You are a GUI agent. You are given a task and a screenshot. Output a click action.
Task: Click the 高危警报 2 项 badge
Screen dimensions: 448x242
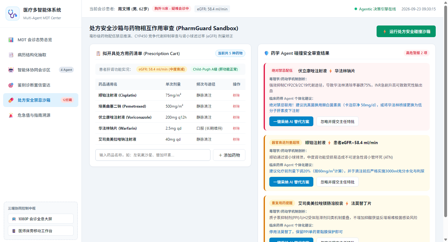(417, 53)
